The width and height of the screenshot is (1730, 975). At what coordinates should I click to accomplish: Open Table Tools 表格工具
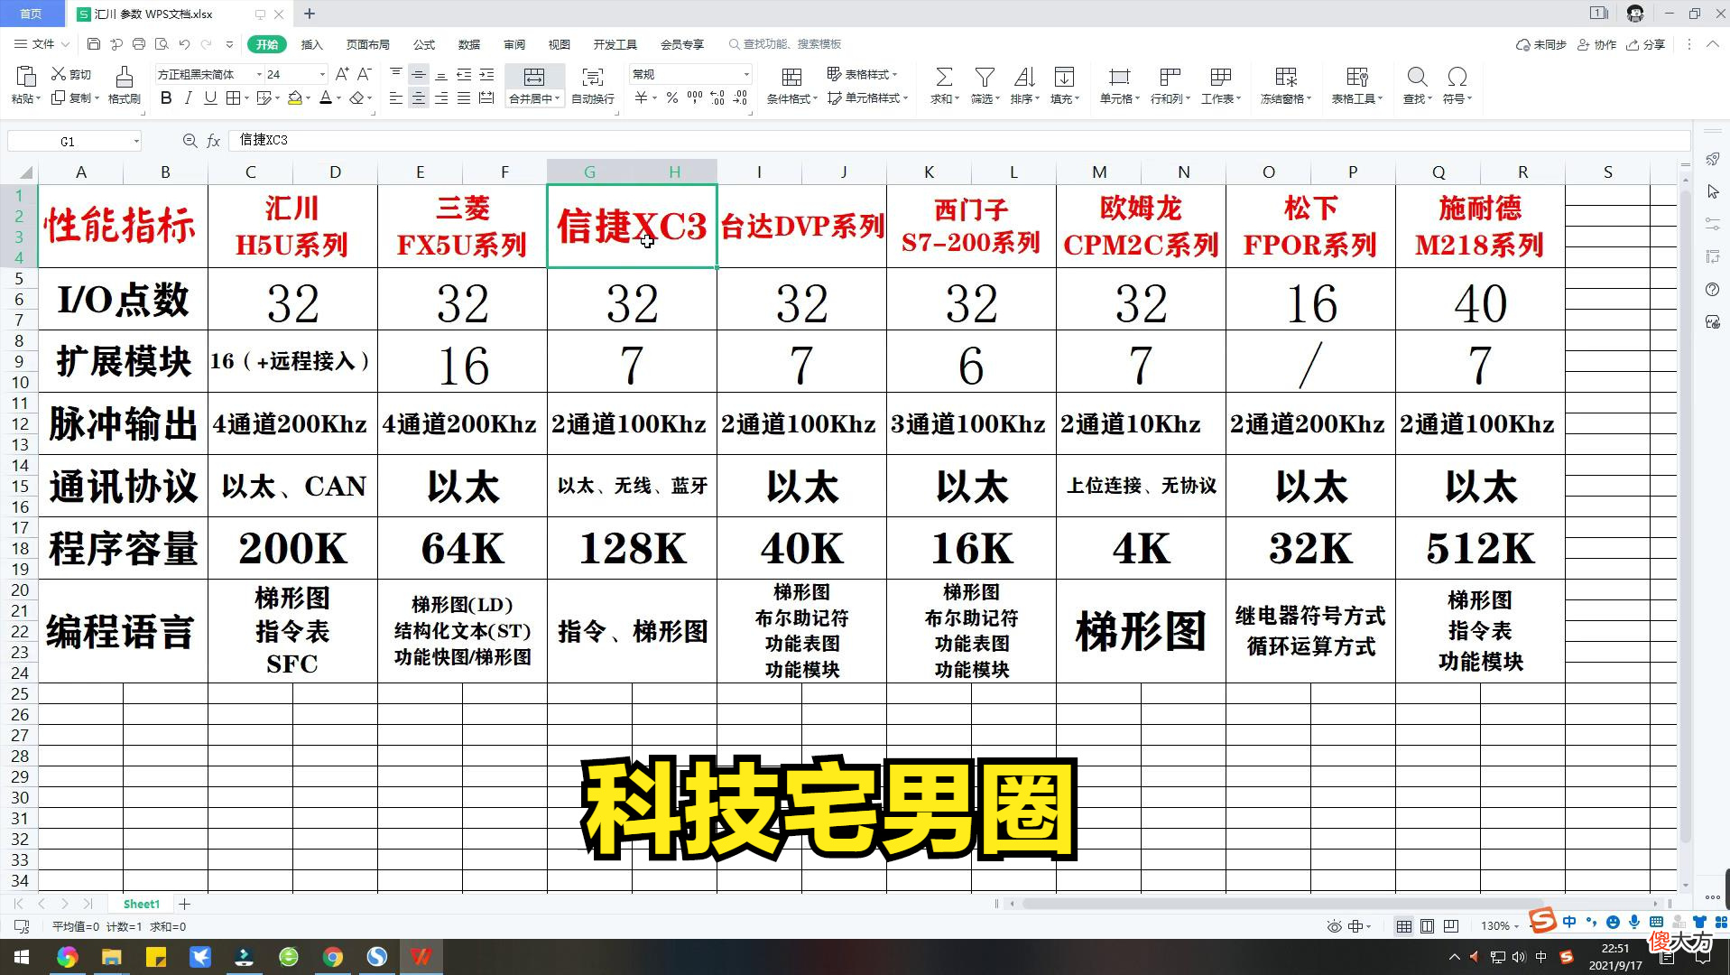1357,85
